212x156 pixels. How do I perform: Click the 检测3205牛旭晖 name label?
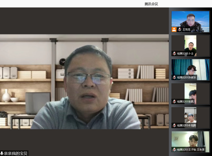(187, 126)
